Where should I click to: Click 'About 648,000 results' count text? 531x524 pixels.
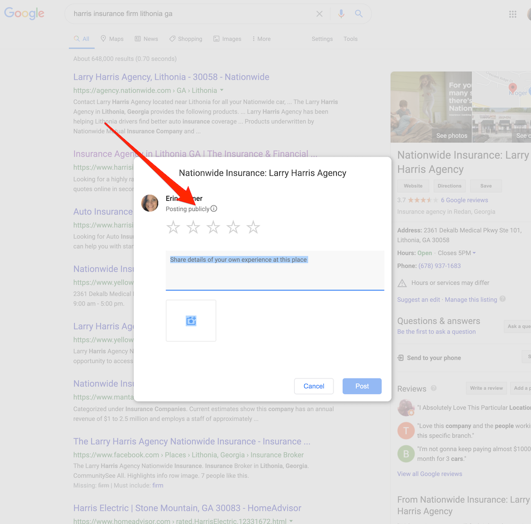click(125, 58)
